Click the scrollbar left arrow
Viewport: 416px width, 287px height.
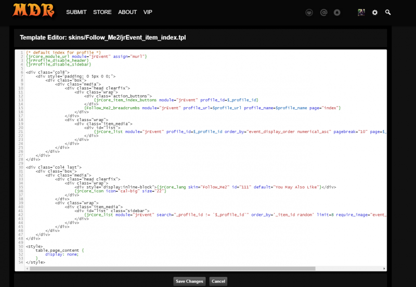17,268
